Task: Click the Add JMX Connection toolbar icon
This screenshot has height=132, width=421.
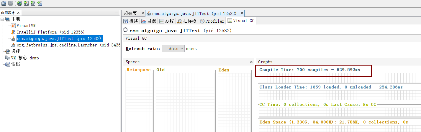Action: (x=26, y=4)
